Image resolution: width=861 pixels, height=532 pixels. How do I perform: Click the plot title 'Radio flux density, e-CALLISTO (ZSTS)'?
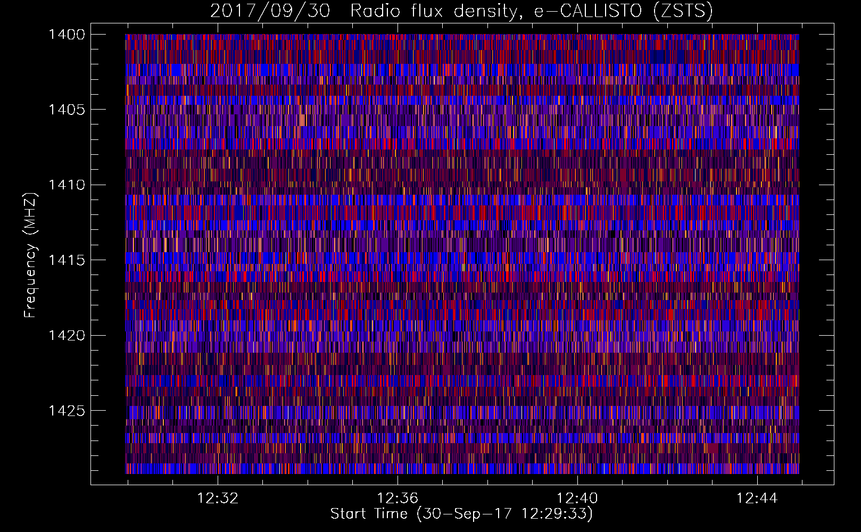(x=531, y=11)
